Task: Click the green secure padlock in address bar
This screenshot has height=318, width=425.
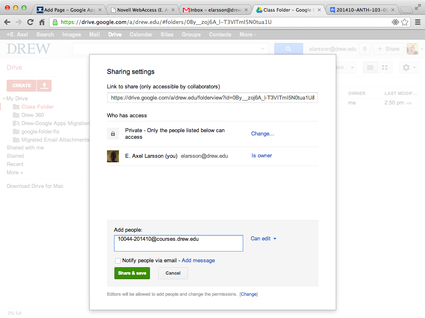Action: [55, 22]
